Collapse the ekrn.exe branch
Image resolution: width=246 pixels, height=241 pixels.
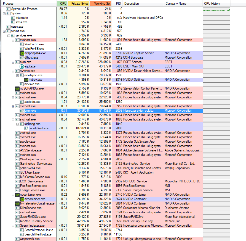pos(13,62)
